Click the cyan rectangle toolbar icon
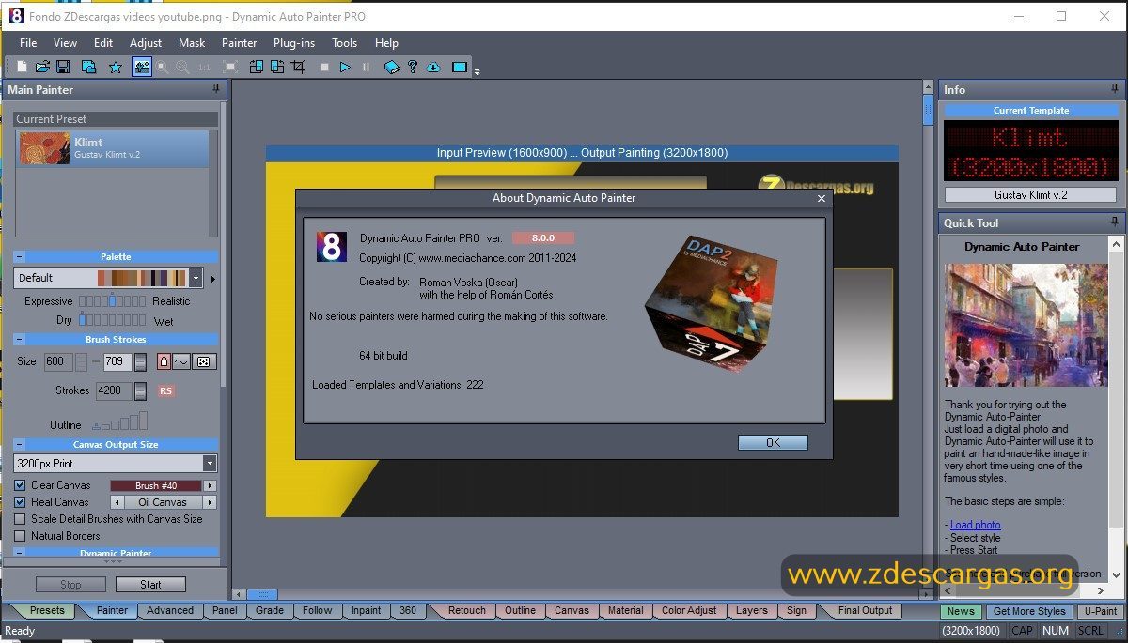Screen dimensions: 1128x643 point(460,68)
